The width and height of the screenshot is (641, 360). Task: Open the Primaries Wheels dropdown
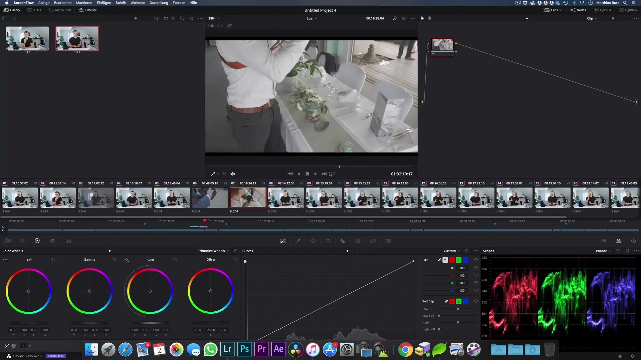click(213, 251)
